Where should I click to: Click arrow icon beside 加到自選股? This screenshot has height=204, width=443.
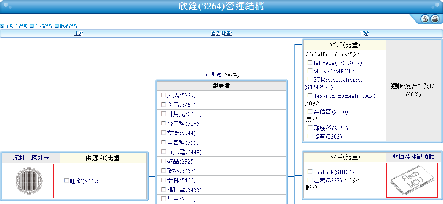click(2, 26)
